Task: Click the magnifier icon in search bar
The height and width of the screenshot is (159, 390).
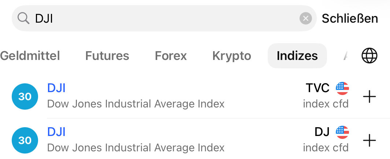Action: coord(23,18)
